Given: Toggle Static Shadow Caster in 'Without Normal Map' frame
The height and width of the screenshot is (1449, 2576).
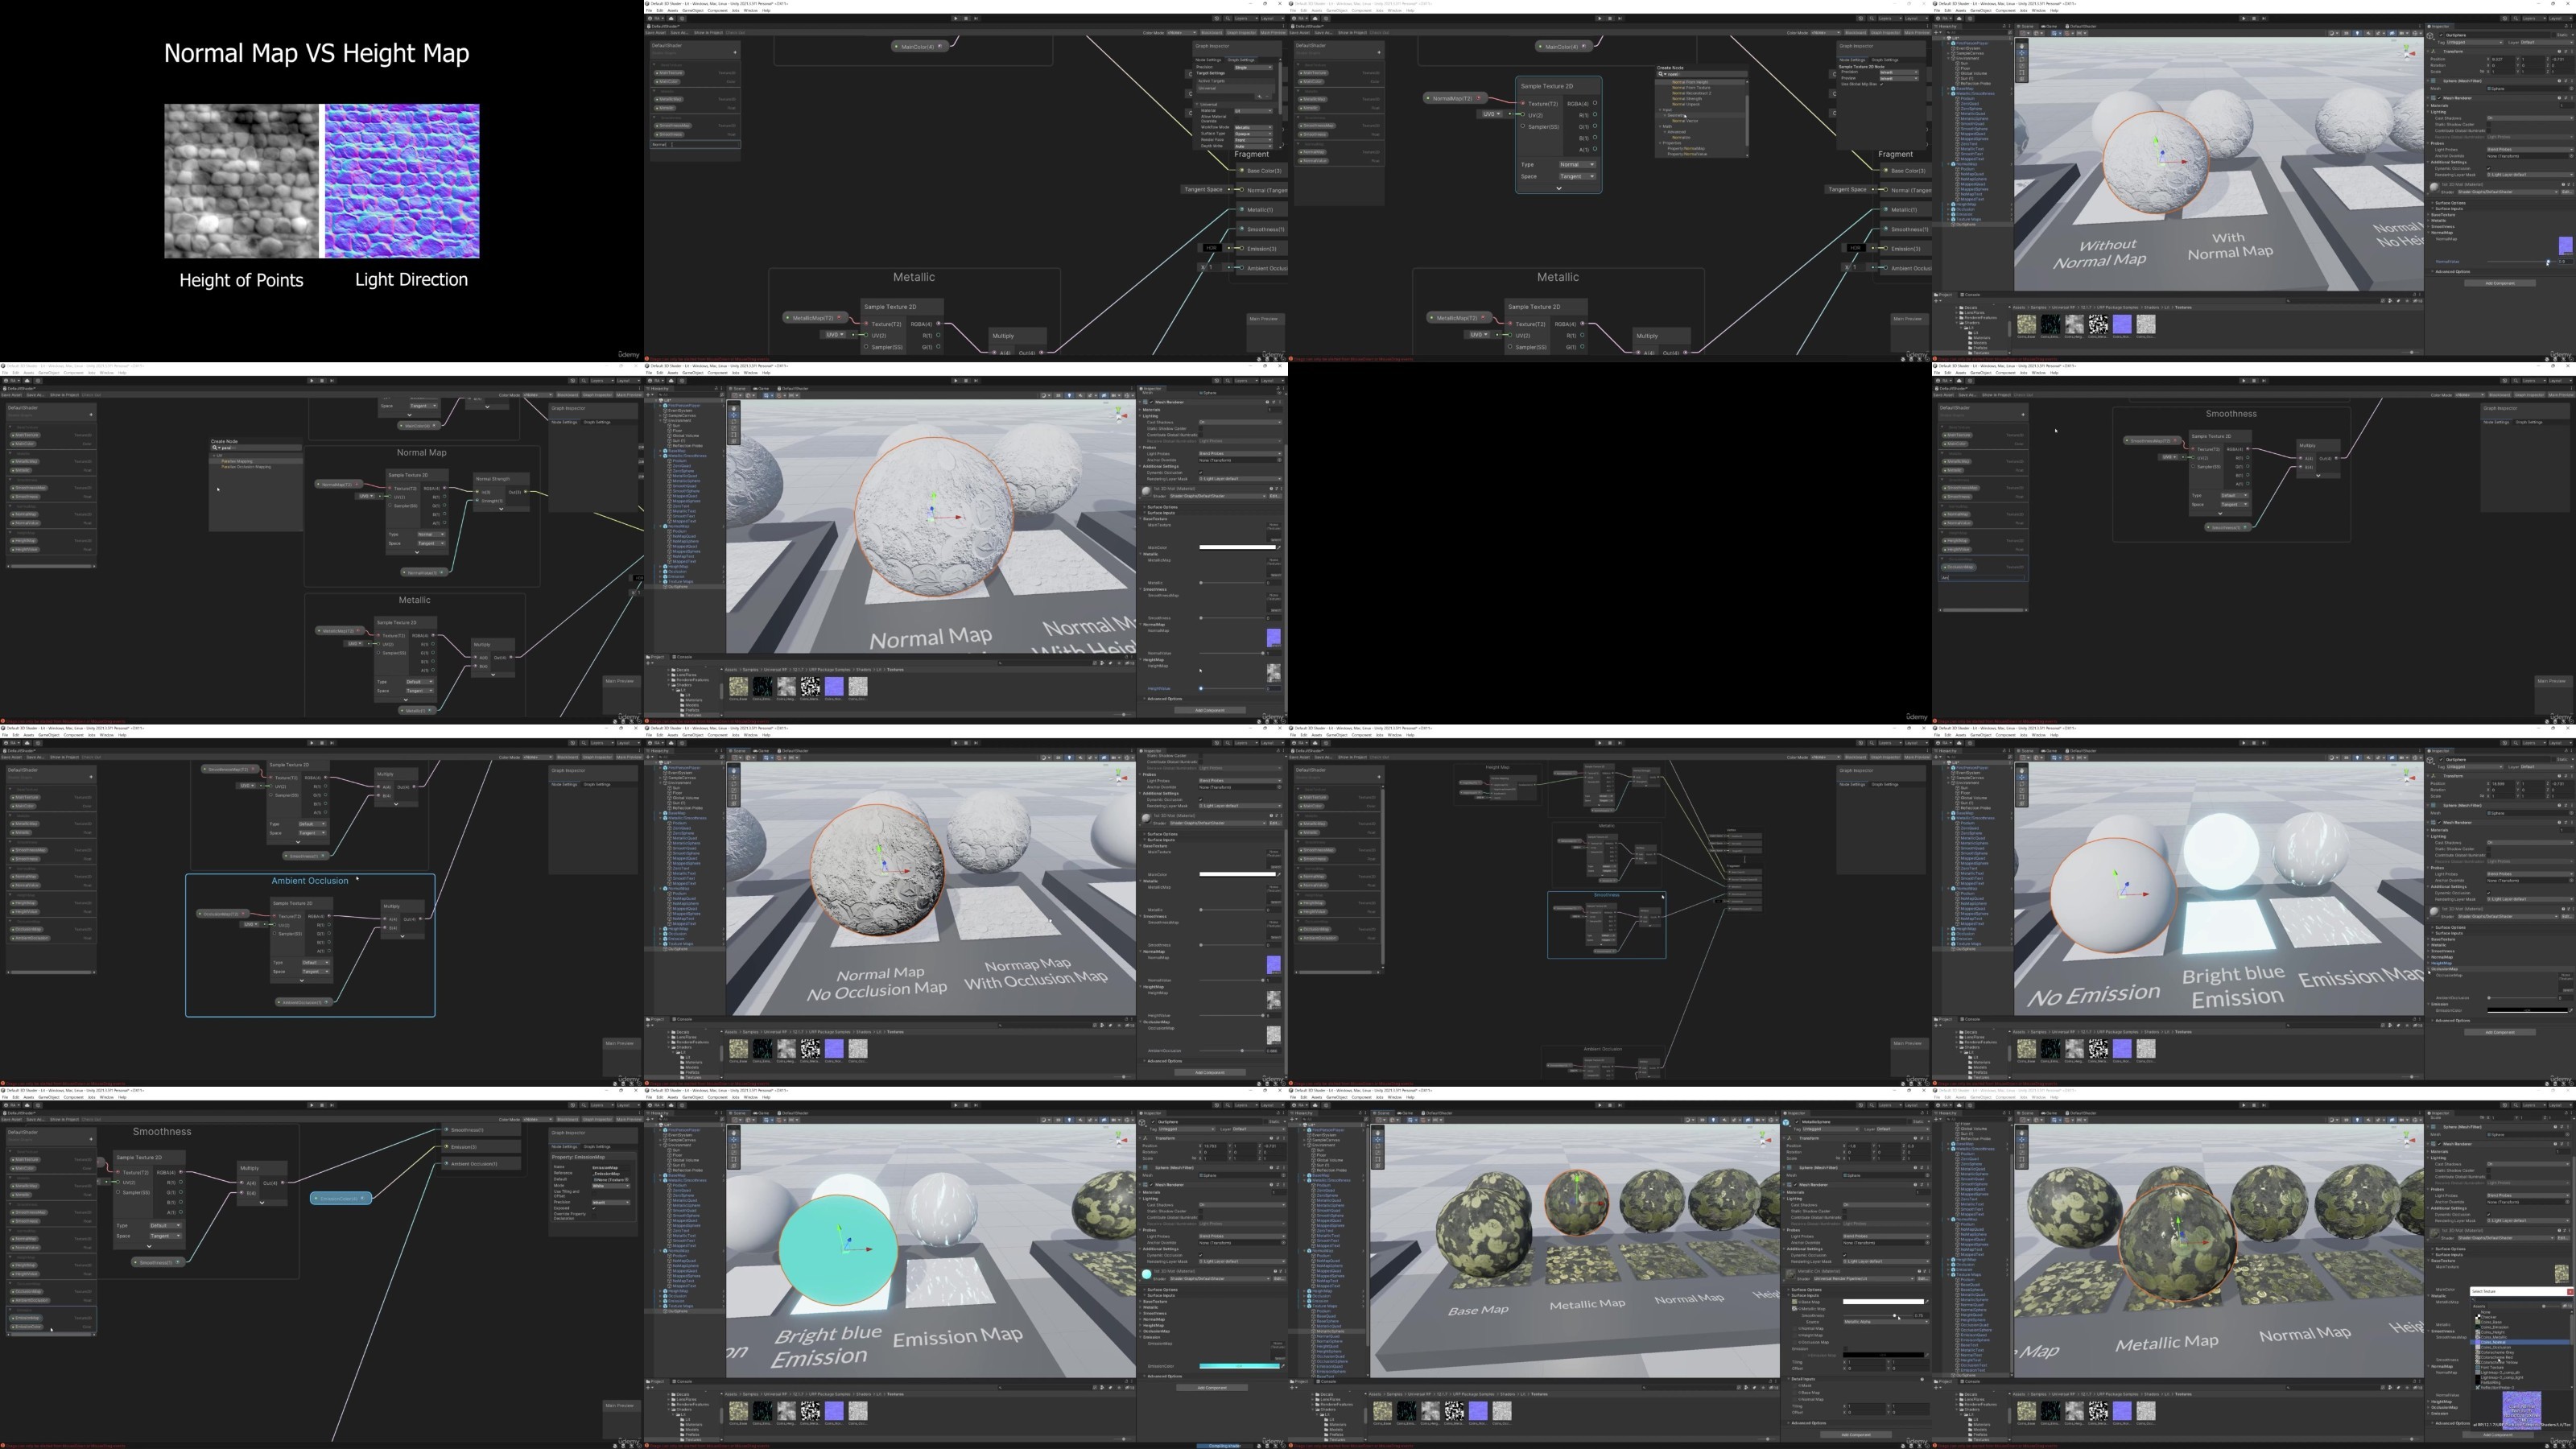Looking at the screenshot, I should [x=2489, y=124].
